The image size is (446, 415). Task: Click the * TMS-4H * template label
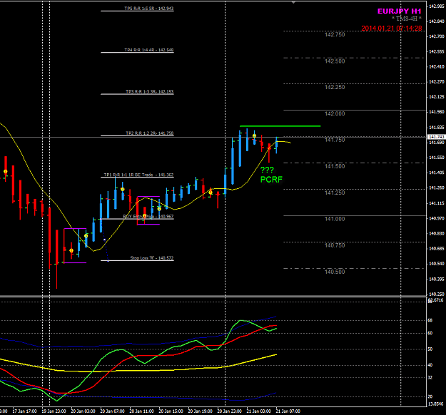tap(407, 19)
